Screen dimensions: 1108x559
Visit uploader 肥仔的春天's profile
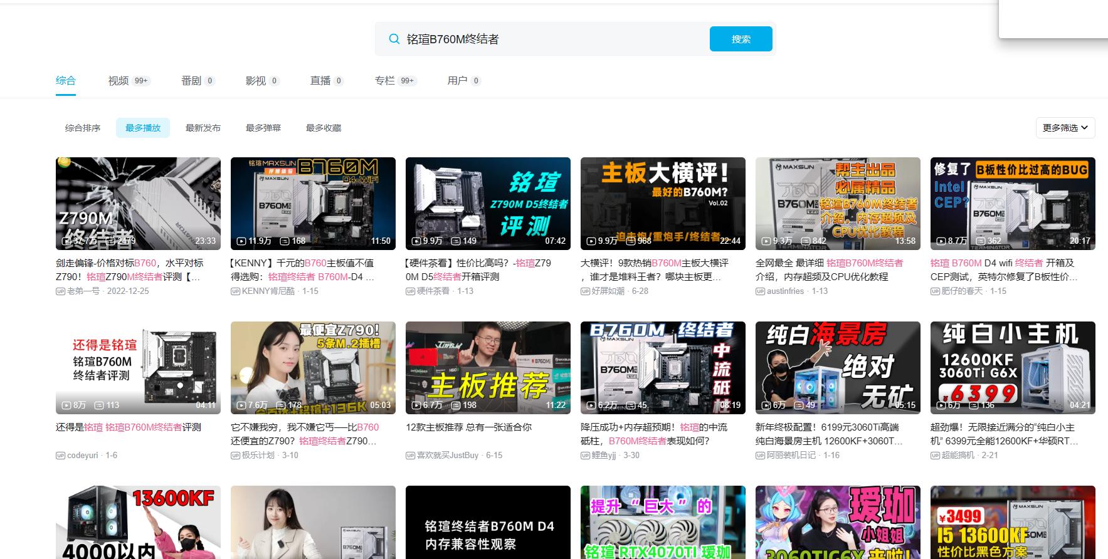coord(962,291)
